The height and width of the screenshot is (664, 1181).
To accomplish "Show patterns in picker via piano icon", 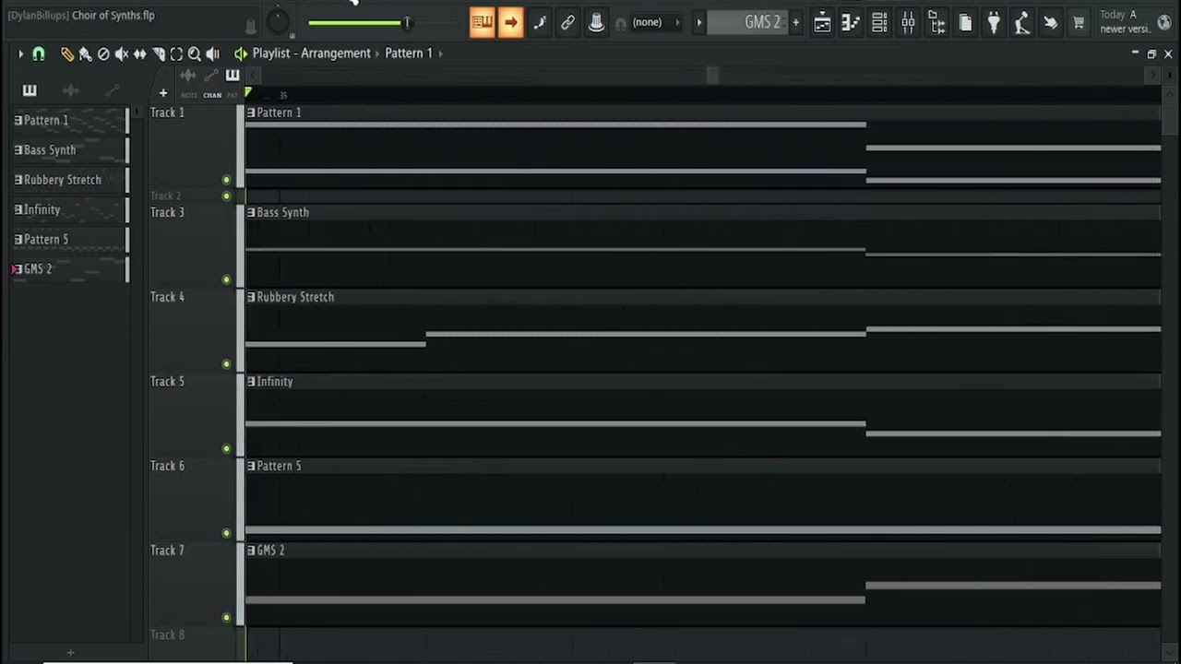I will (x=29, y=90).
